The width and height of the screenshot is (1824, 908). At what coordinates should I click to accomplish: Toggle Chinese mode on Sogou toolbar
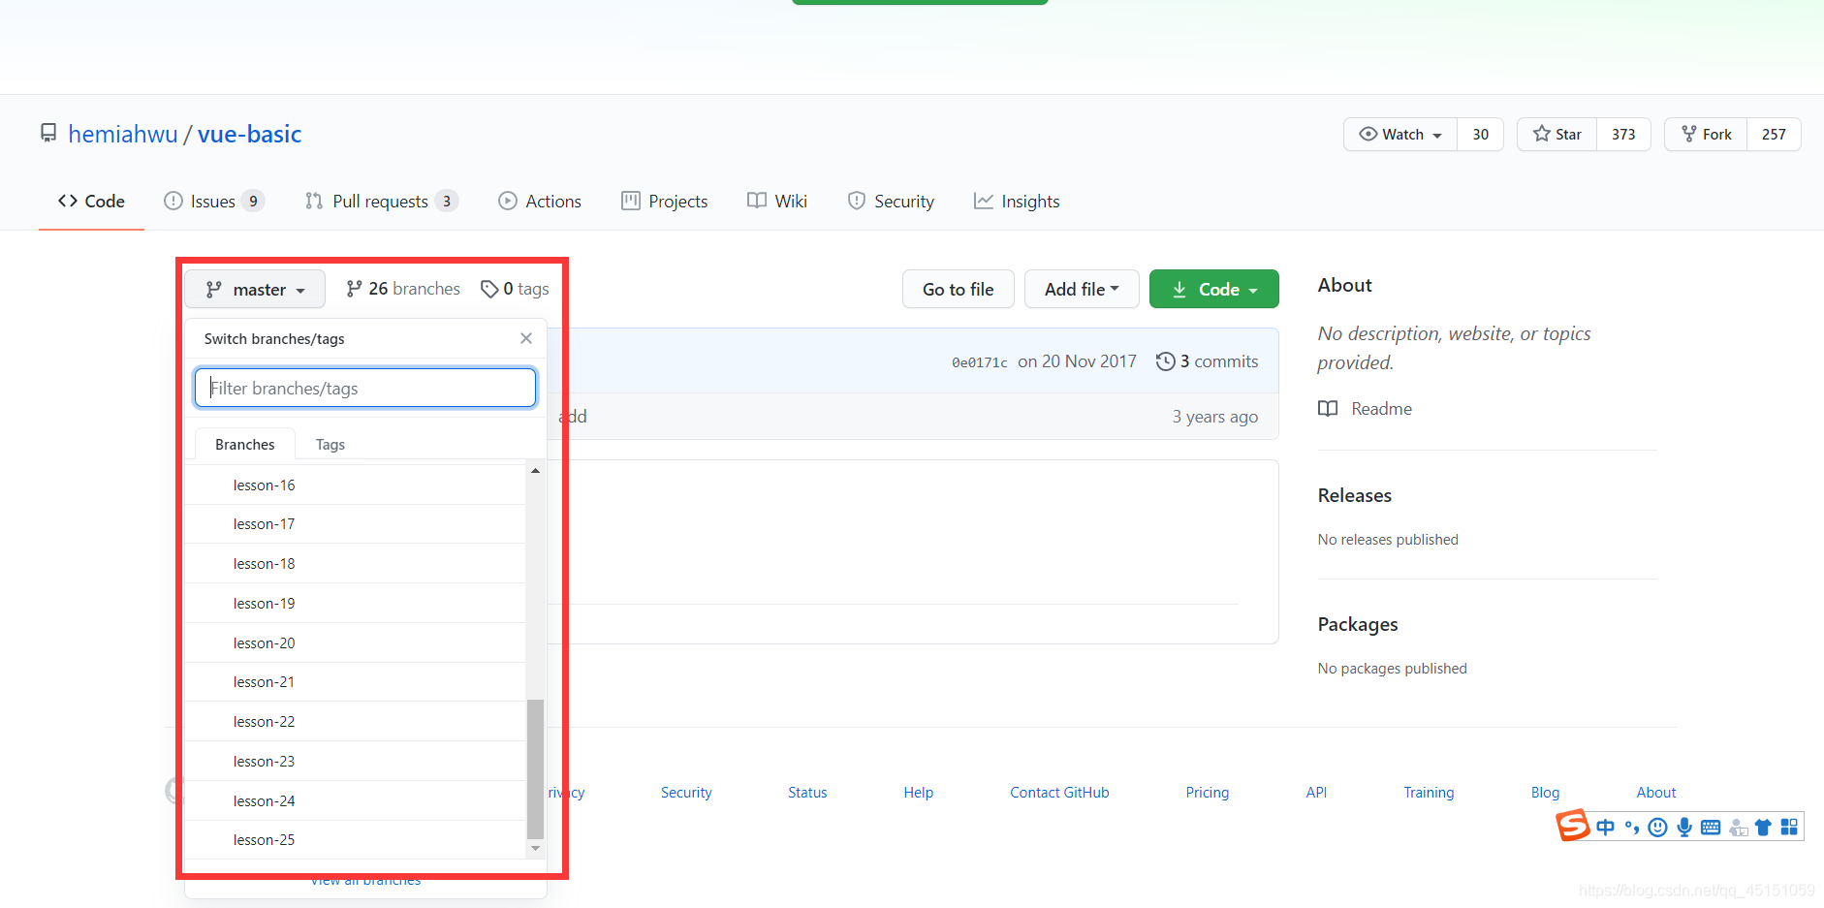1605,827
